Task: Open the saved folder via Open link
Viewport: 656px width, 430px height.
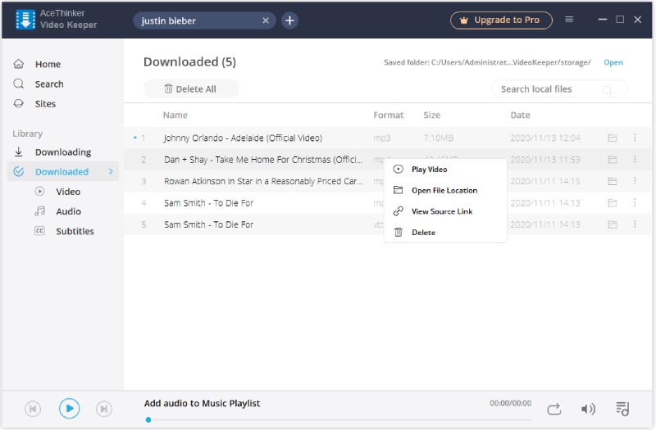Action: click(x=613, y=62)
